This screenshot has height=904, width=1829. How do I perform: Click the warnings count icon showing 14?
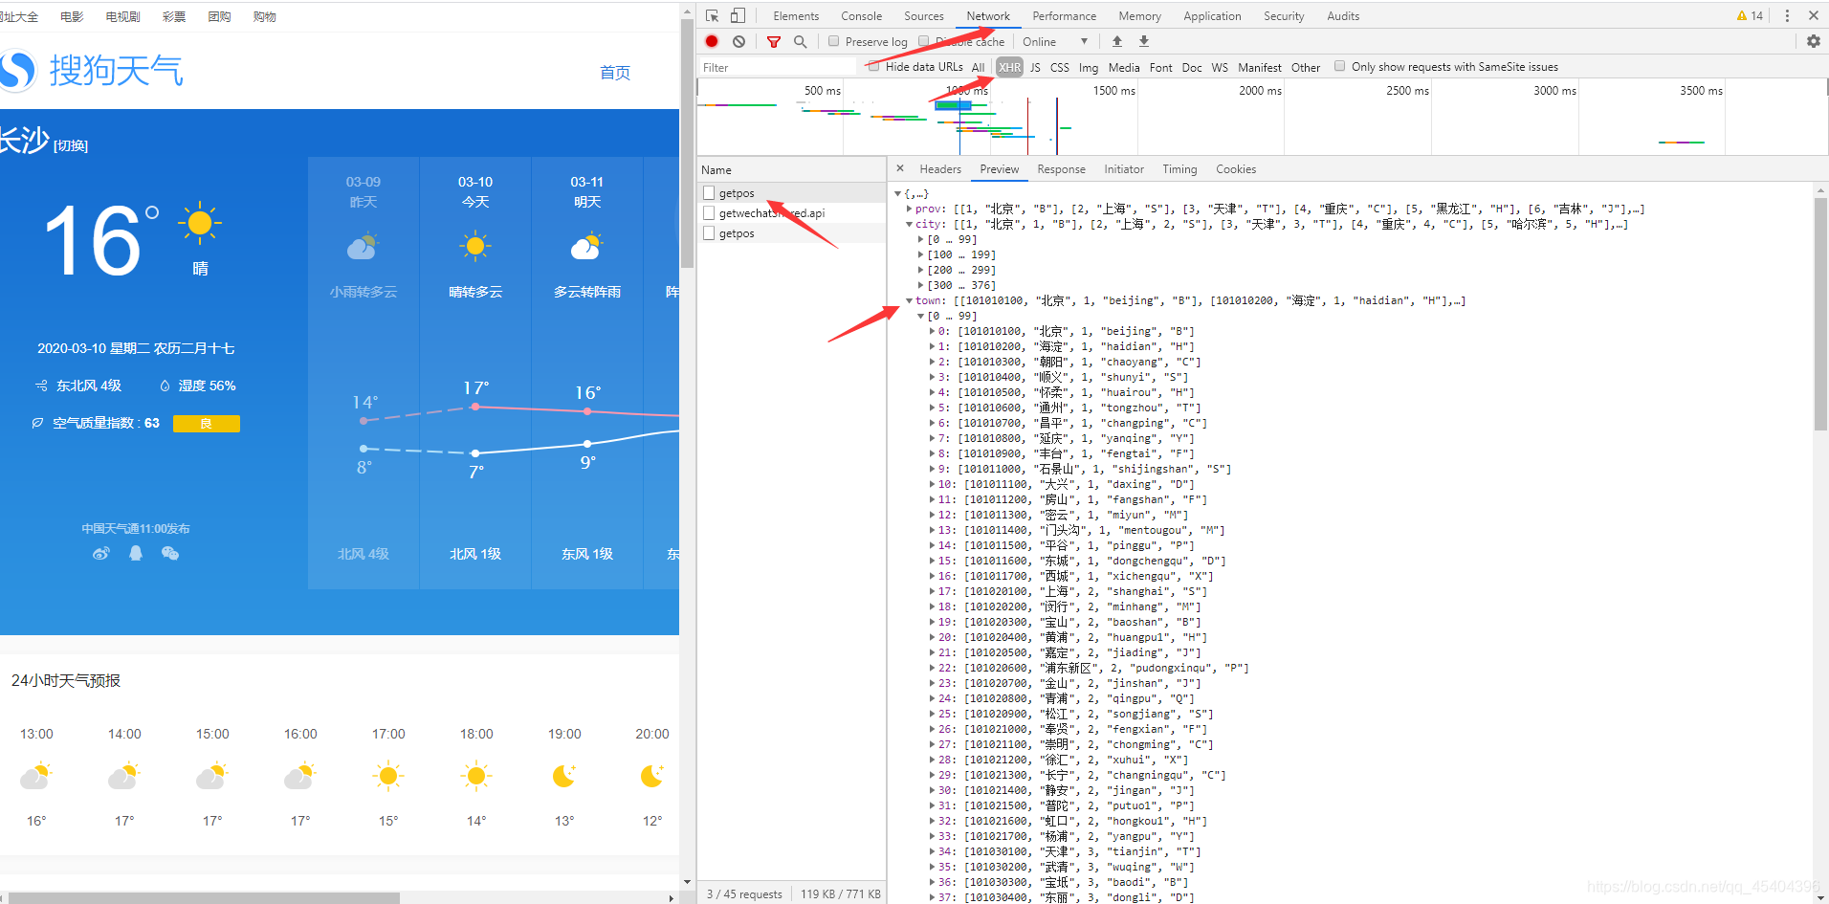click(x=1750, y=15)
